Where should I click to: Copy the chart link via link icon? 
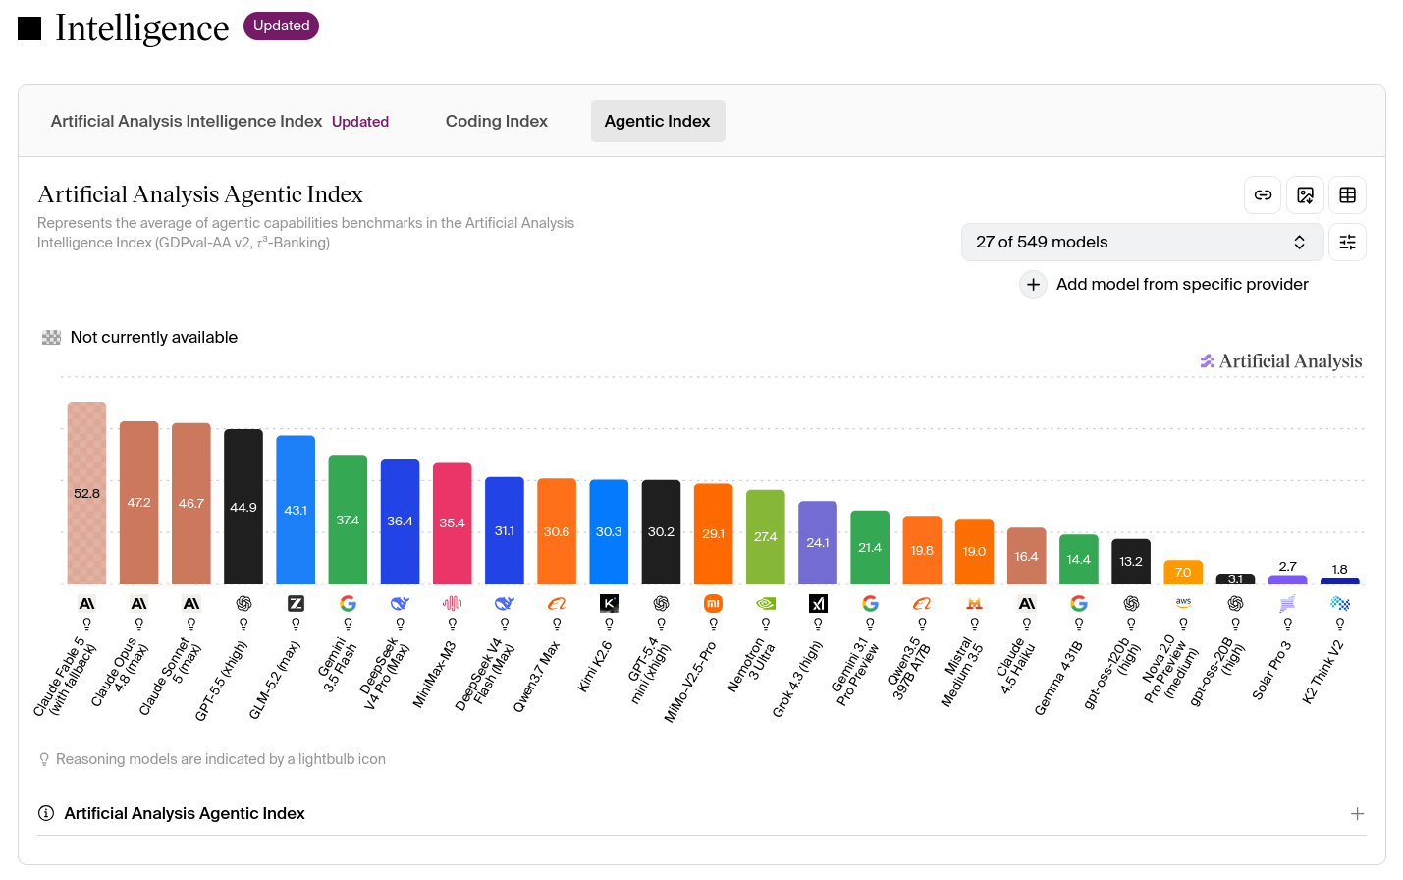click(1263, 194)
